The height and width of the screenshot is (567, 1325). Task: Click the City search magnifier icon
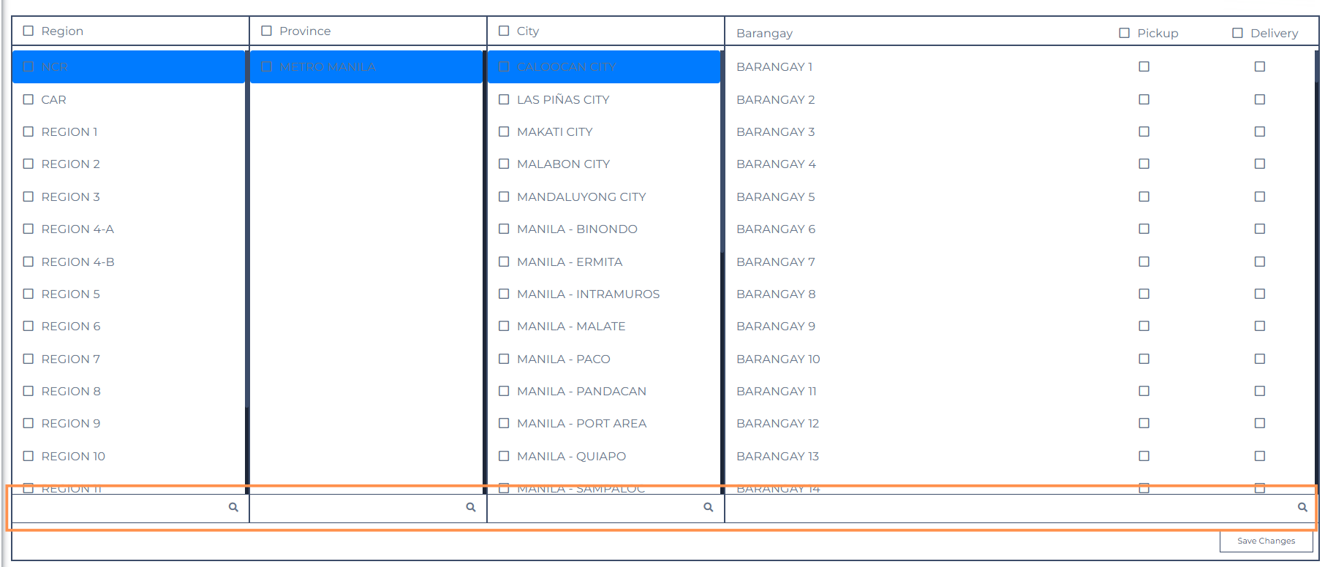[709, 507]
